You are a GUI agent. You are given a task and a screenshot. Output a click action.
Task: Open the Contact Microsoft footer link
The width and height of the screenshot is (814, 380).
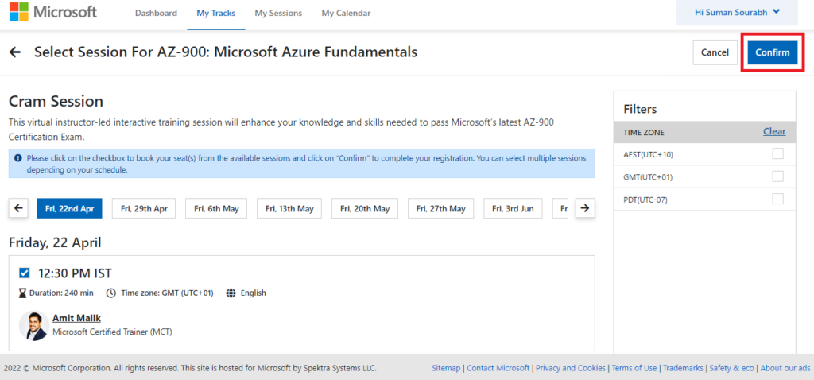click(x=498, y=368)
